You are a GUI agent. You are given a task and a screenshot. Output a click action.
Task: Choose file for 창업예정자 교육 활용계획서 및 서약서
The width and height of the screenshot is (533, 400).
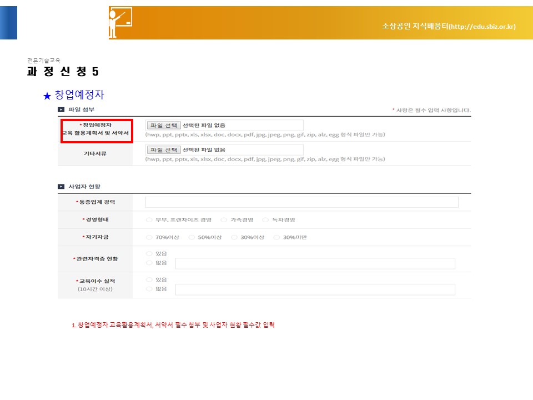pyautogui.click(x=163, y=125)
